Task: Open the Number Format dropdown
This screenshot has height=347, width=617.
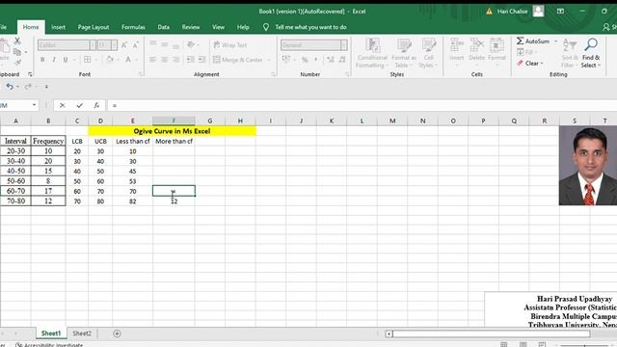Action: [x=344, y=45]
